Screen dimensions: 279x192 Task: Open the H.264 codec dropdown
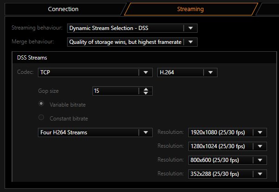point(211,72)
